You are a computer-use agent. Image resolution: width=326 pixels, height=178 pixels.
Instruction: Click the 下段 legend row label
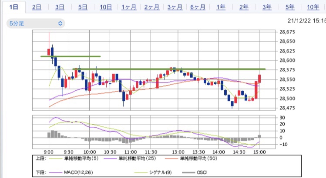(x=41, y=172)
